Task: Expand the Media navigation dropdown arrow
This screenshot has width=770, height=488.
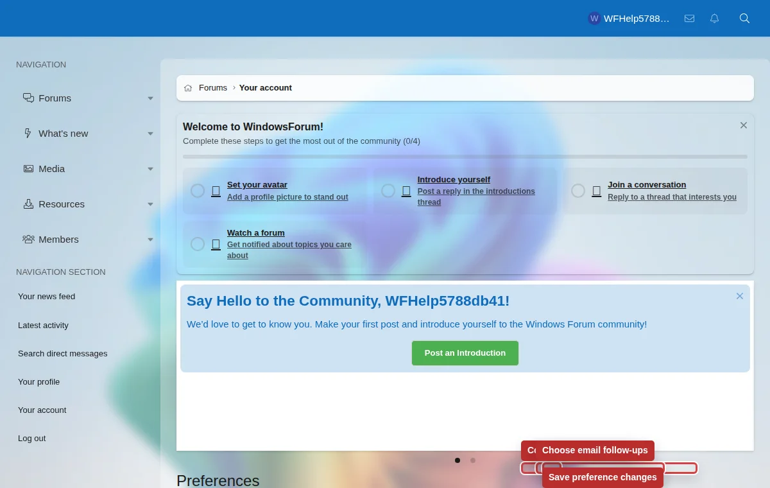Action: point(150,169)
